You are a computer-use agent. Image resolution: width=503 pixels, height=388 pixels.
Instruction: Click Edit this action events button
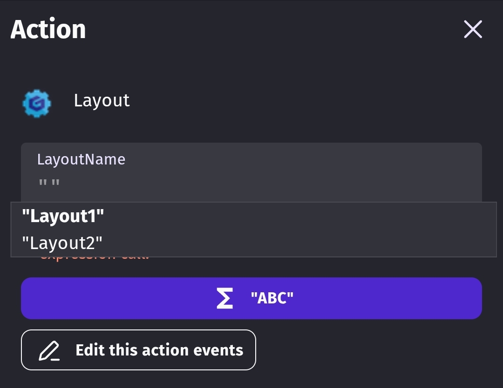click(139, 350)
